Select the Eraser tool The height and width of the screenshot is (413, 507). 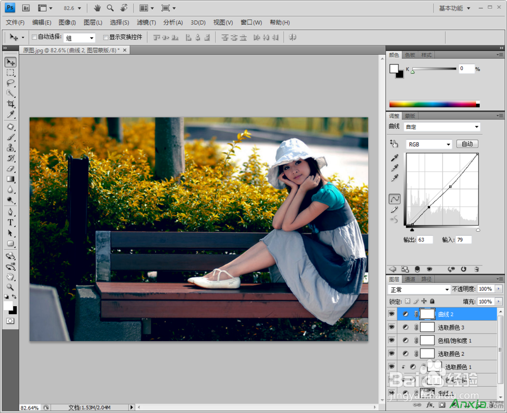pos(10,168)
